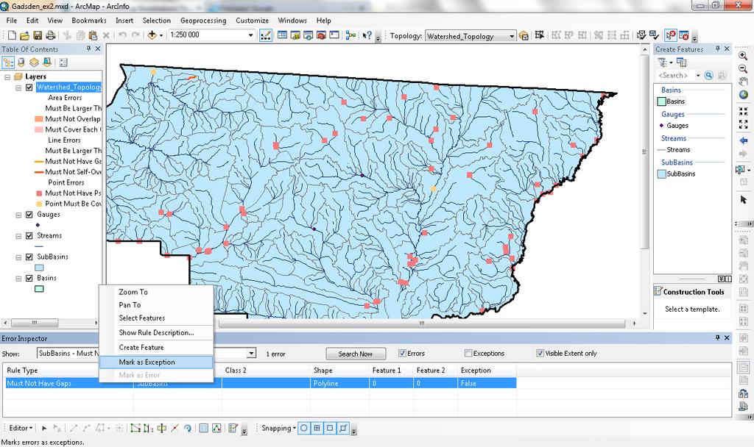The image size is (754, 447).
Task: Click the What's This help icon
Action: click(367, 35)
